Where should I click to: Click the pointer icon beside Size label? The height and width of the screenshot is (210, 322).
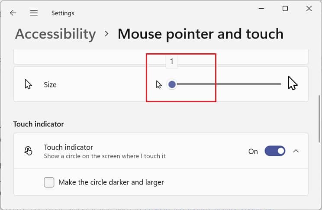point(28,84)
